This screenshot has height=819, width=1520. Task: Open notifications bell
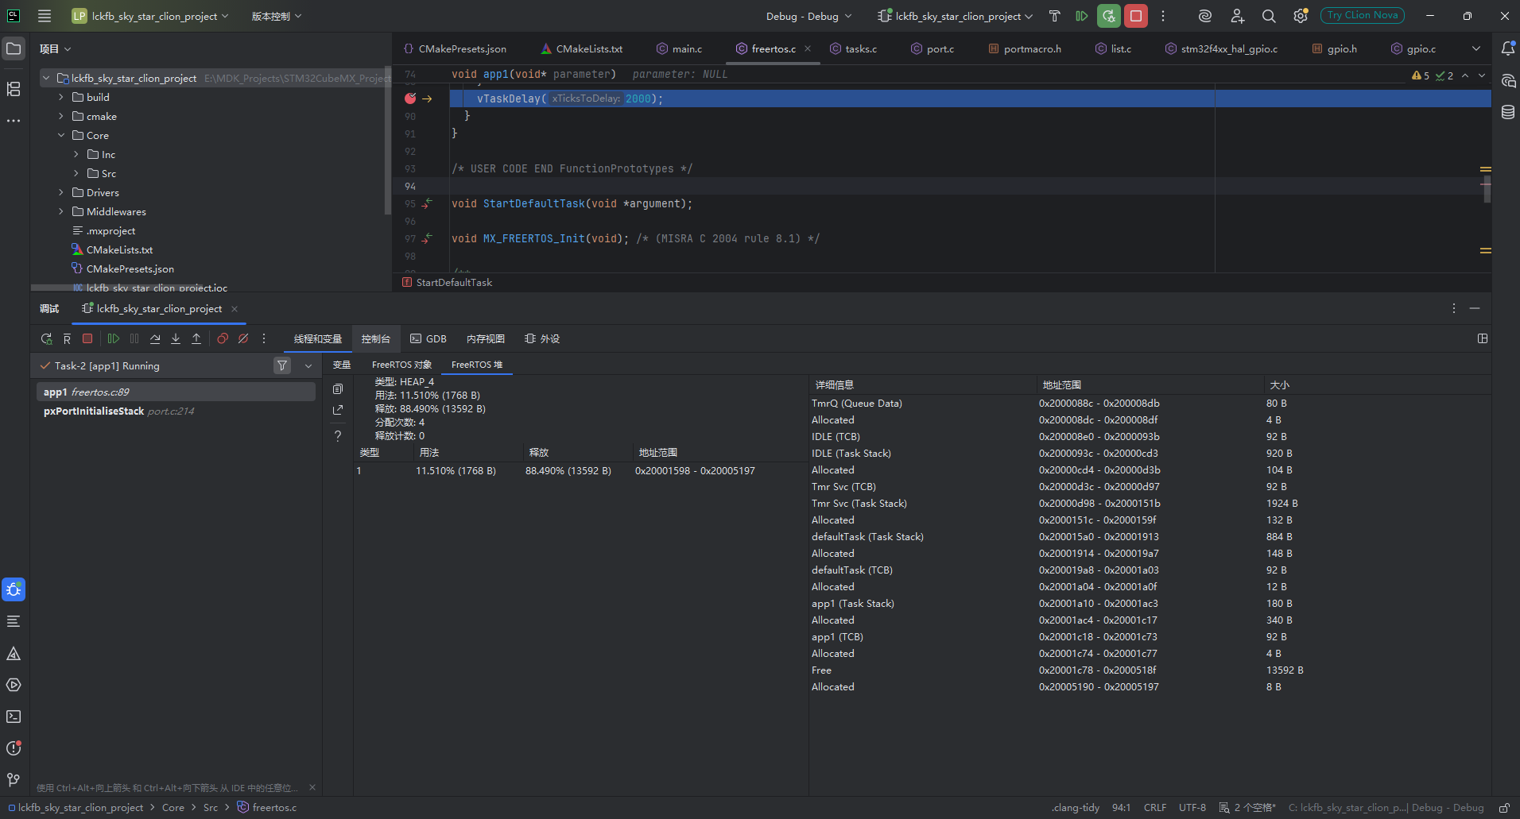tap(1507, 48)
